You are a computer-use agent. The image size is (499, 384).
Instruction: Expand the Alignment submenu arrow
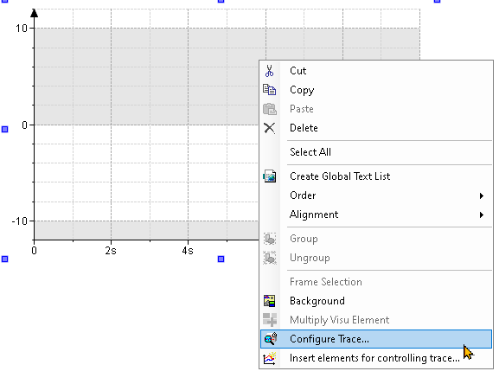click(482, 214)
